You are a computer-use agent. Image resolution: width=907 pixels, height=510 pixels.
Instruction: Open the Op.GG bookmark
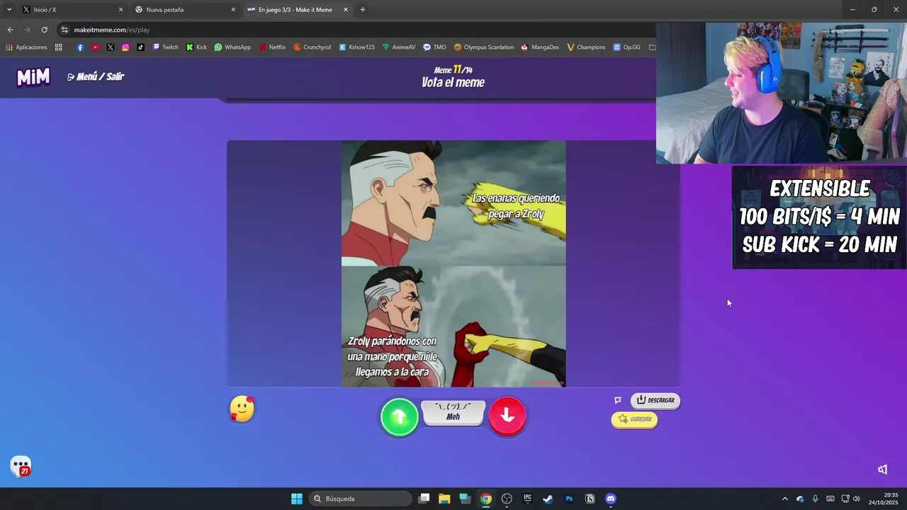click(627, 47)
